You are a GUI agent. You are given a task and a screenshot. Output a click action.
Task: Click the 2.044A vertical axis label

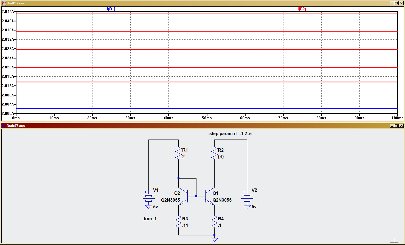[7, 12]
